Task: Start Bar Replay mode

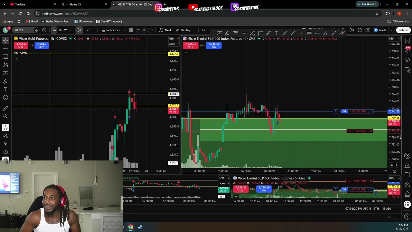Action: (183, 30)
